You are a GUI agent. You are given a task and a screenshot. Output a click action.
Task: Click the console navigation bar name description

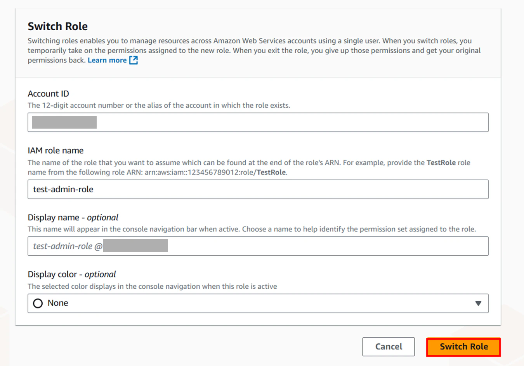(252, 229)
